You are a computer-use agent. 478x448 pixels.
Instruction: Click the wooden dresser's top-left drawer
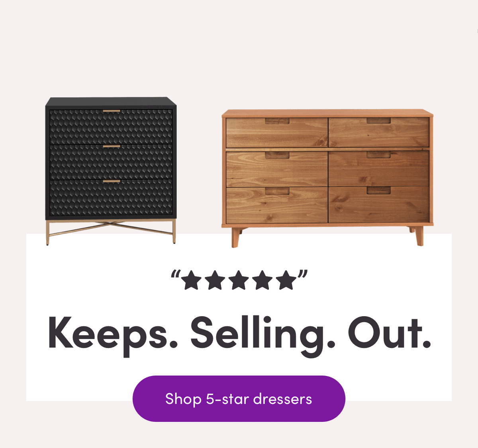click(276, 133)
